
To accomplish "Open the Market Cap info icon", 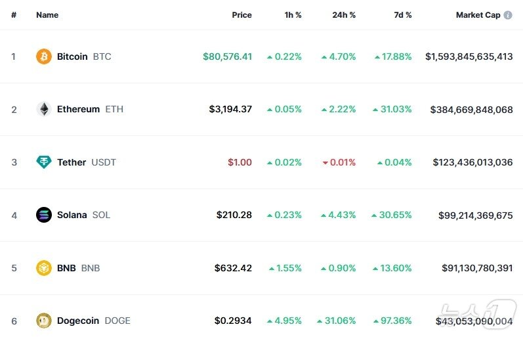I will pos(508,15).
